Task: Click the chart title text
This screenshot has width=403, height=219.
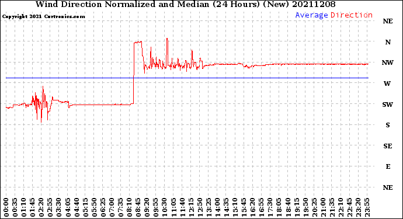Action: [185, 4]
